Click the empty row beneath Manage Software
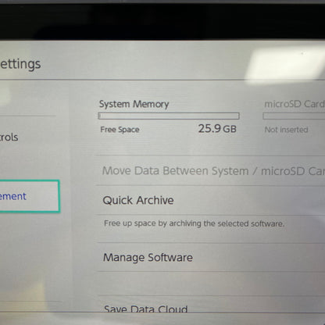 [x=211, y=284]
